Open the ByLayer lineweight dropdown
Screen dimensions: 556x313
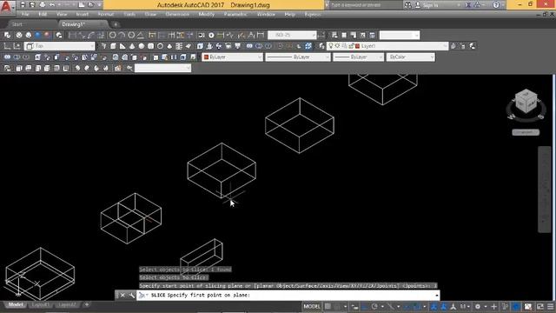pos(358,57)
